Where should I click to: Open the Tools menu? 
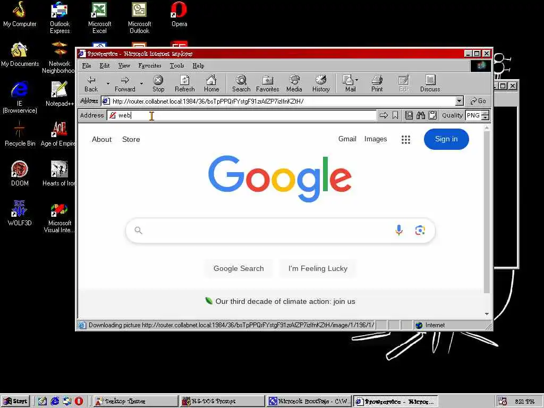point(176,65)
